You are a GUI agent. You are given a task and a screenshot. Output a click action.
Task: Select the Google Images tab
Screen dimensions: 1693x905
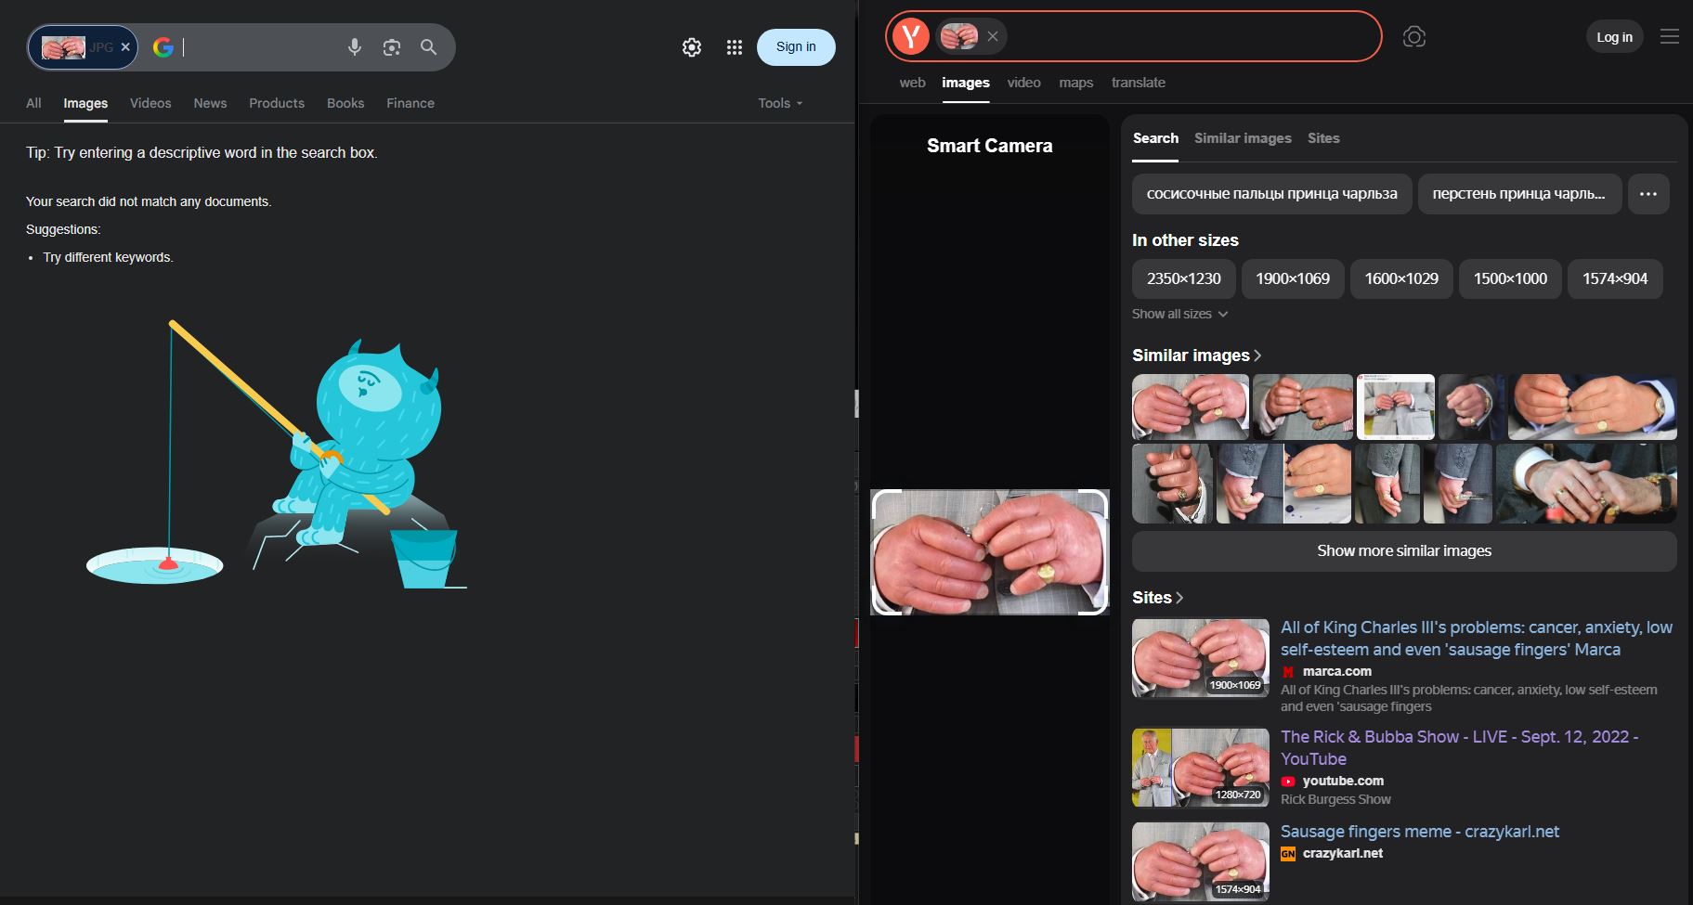(x=85, y=103)
